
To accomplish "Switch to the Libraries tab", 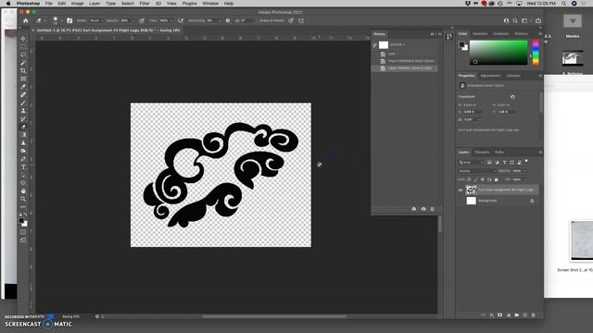I will tap(513, 76).
